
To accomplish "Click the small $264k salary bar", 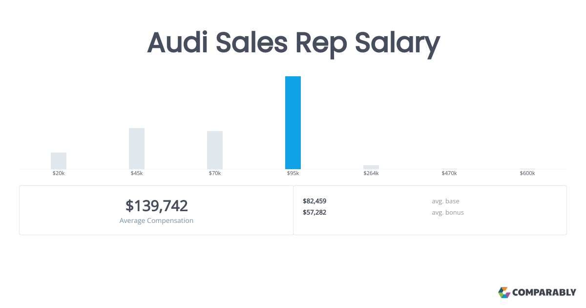I will point(371,167).
